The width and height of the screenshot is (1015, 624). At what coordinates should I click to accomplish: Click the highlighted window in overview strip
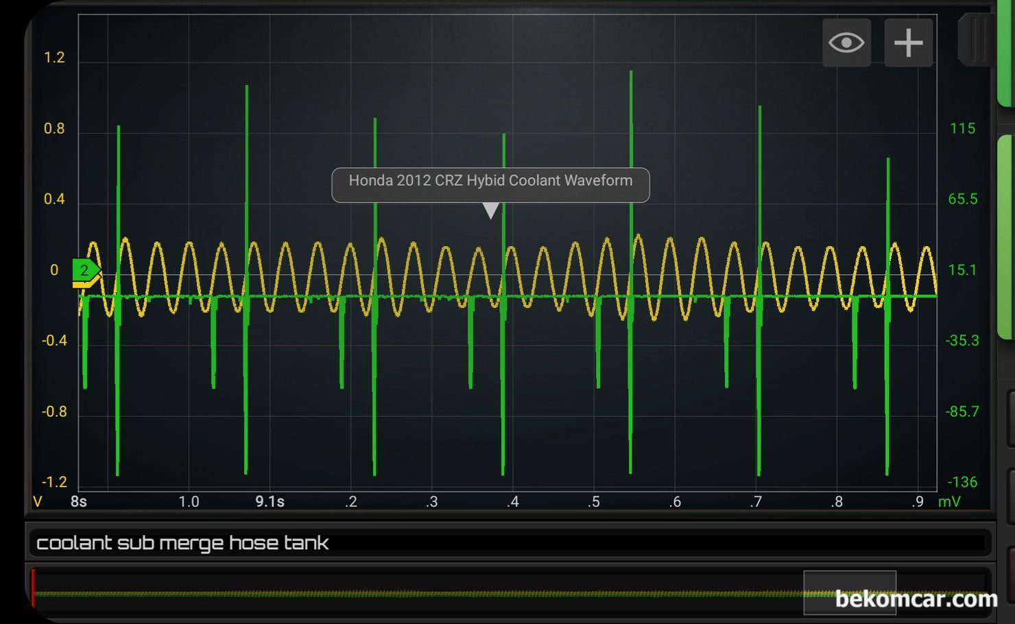849,592
